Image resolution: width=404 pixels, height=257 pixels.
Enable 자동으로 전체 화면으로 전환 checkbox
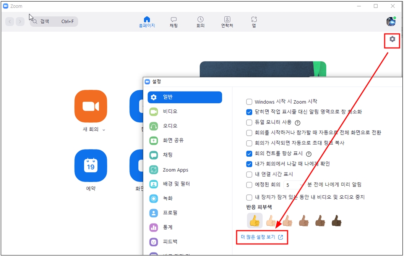[249, 133]
